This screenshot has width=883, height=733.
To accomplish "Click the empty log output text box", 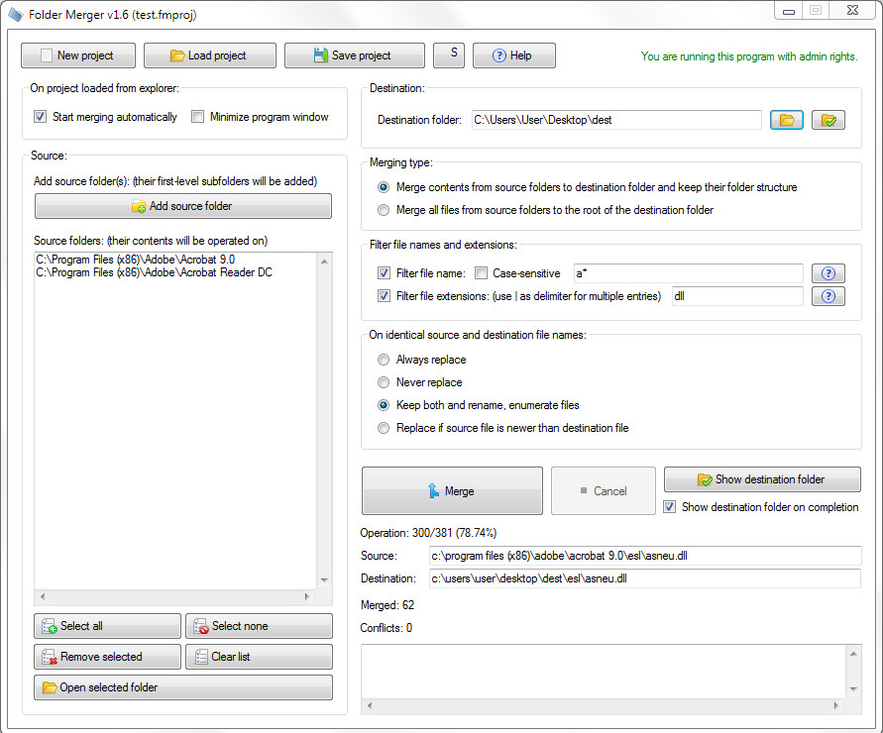I will click(x=604, y=671).
